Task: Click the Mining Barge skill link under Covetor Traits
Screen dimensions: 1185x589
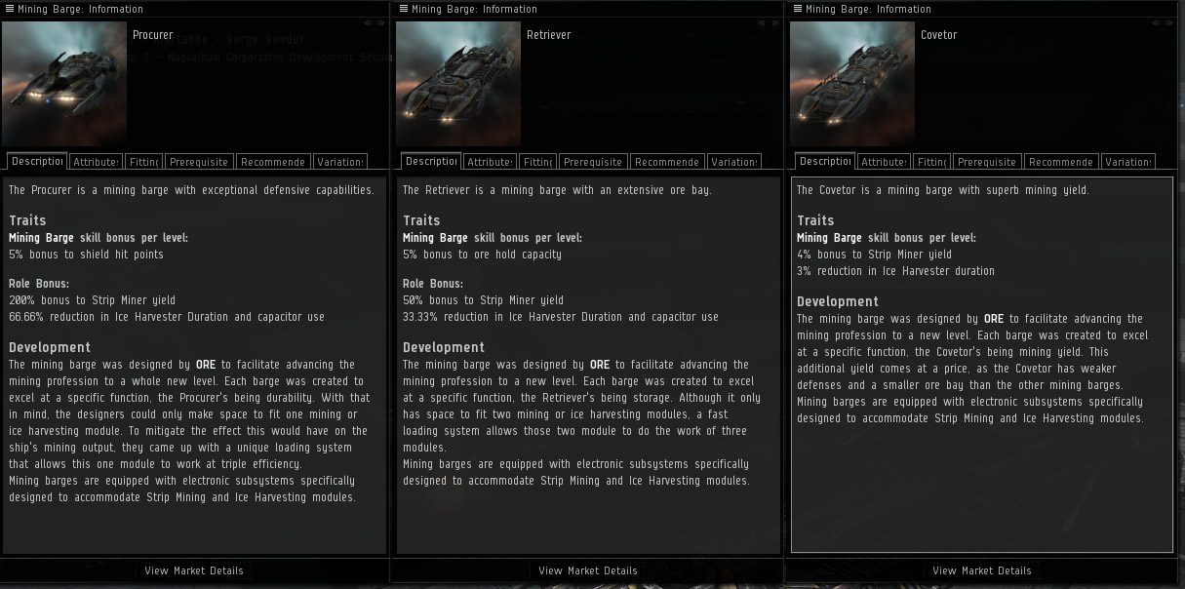Action: click(x=829, y=238)
